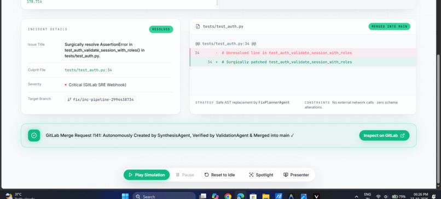Screen dimensions: 441x199
Task: Open File Explorer from the taskbar
Action: point(266,196)
